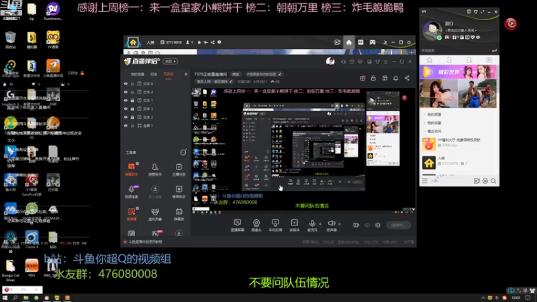Edit the room title pencil icon
Image resolution: width=537 pixels, height=302 pixels.
pos(280,74)
